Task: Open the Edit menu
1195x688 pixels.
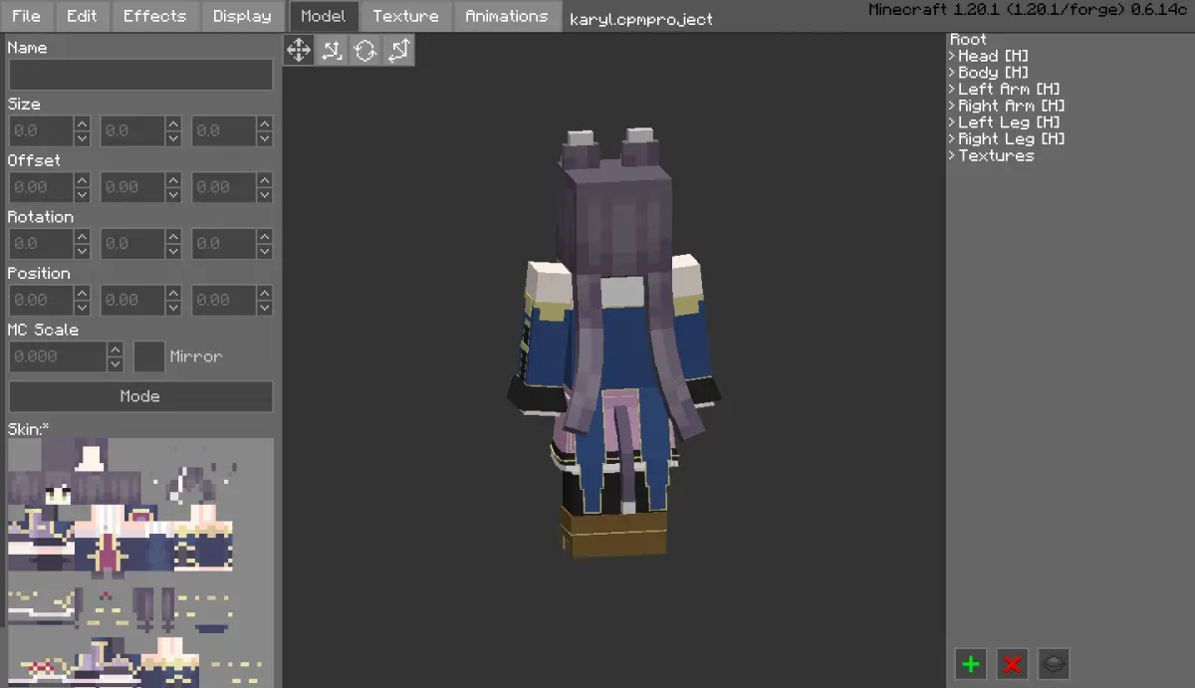Action: pos(82,16)
